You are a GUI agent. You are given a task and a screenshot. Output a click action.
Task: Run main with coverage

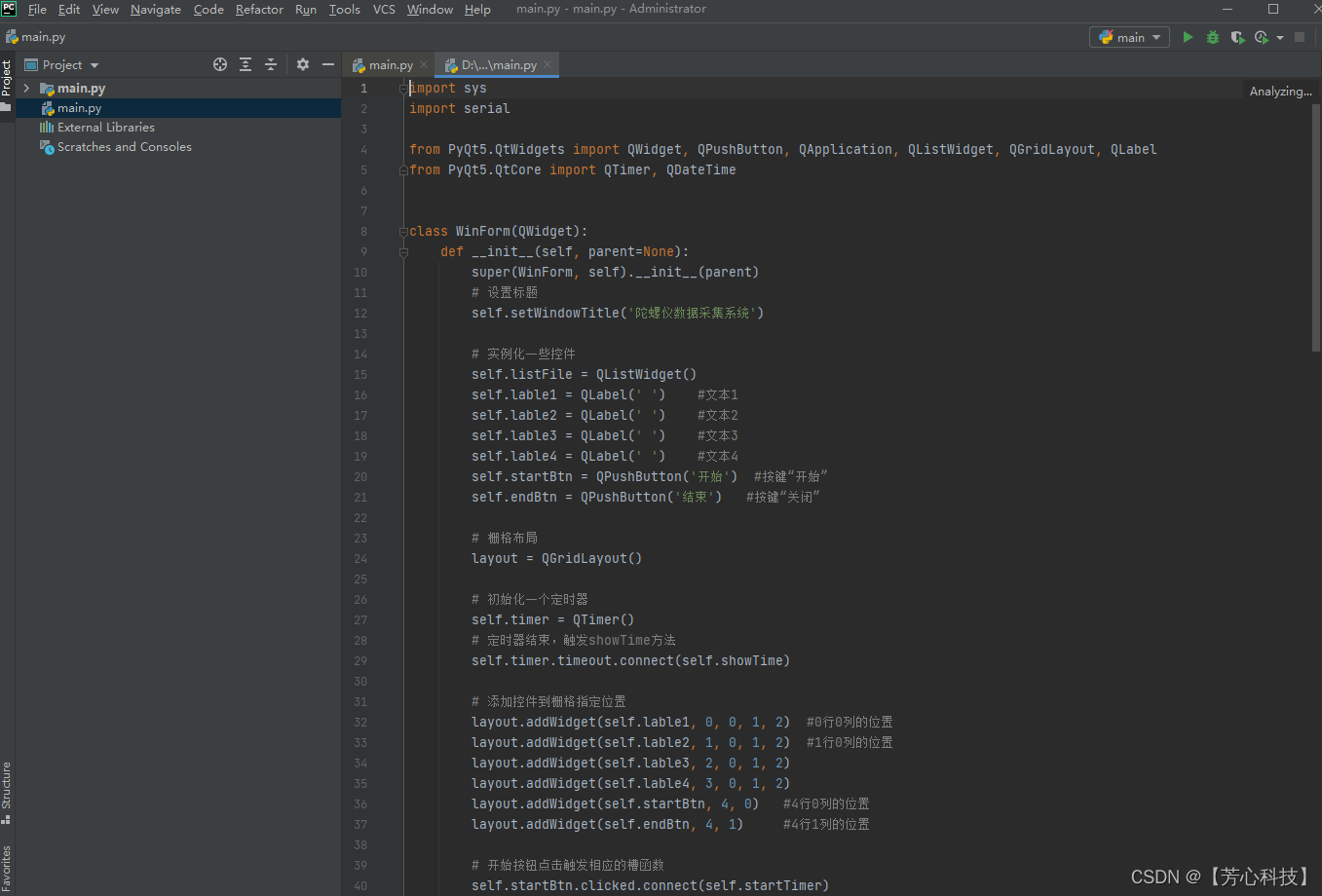pos(1237,37)
